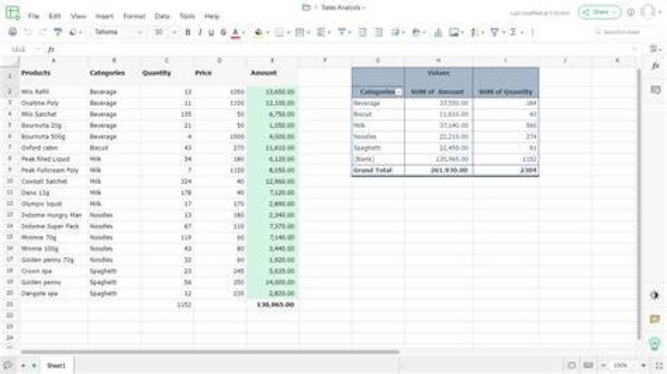The image size is (667, 374).
Task: Click the horizontal scrollbar
Action: (x=209, y=352)
